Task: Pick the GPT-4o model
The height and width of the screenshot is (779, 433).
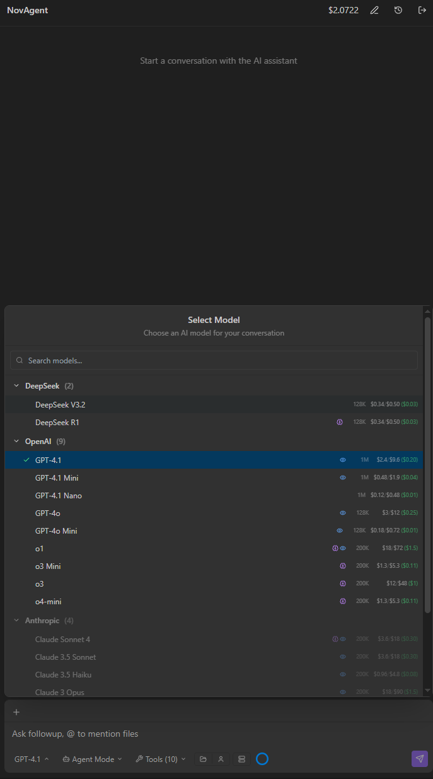Action: (214, 513)
